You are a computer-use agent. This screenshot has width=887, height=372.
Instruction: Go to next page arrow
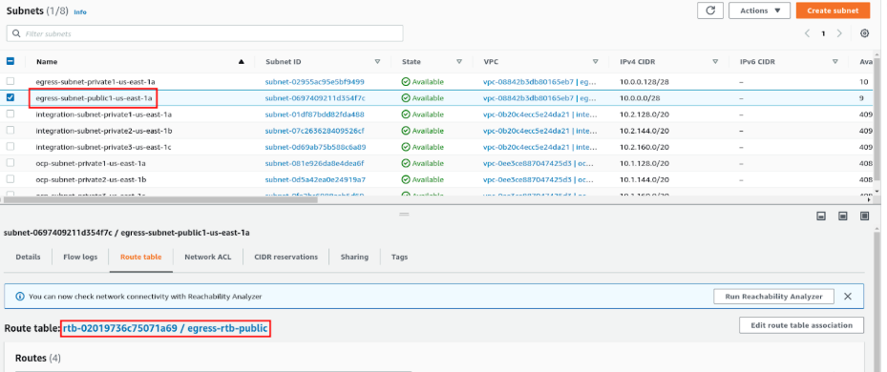(x=839, y=33)
